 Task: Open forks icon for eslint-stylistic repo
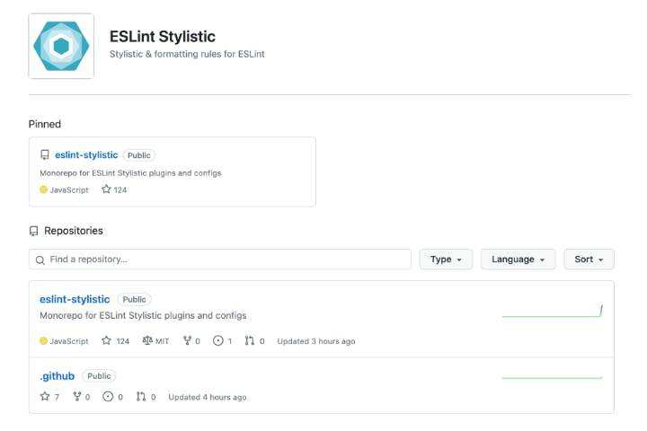tap(187, 341)
